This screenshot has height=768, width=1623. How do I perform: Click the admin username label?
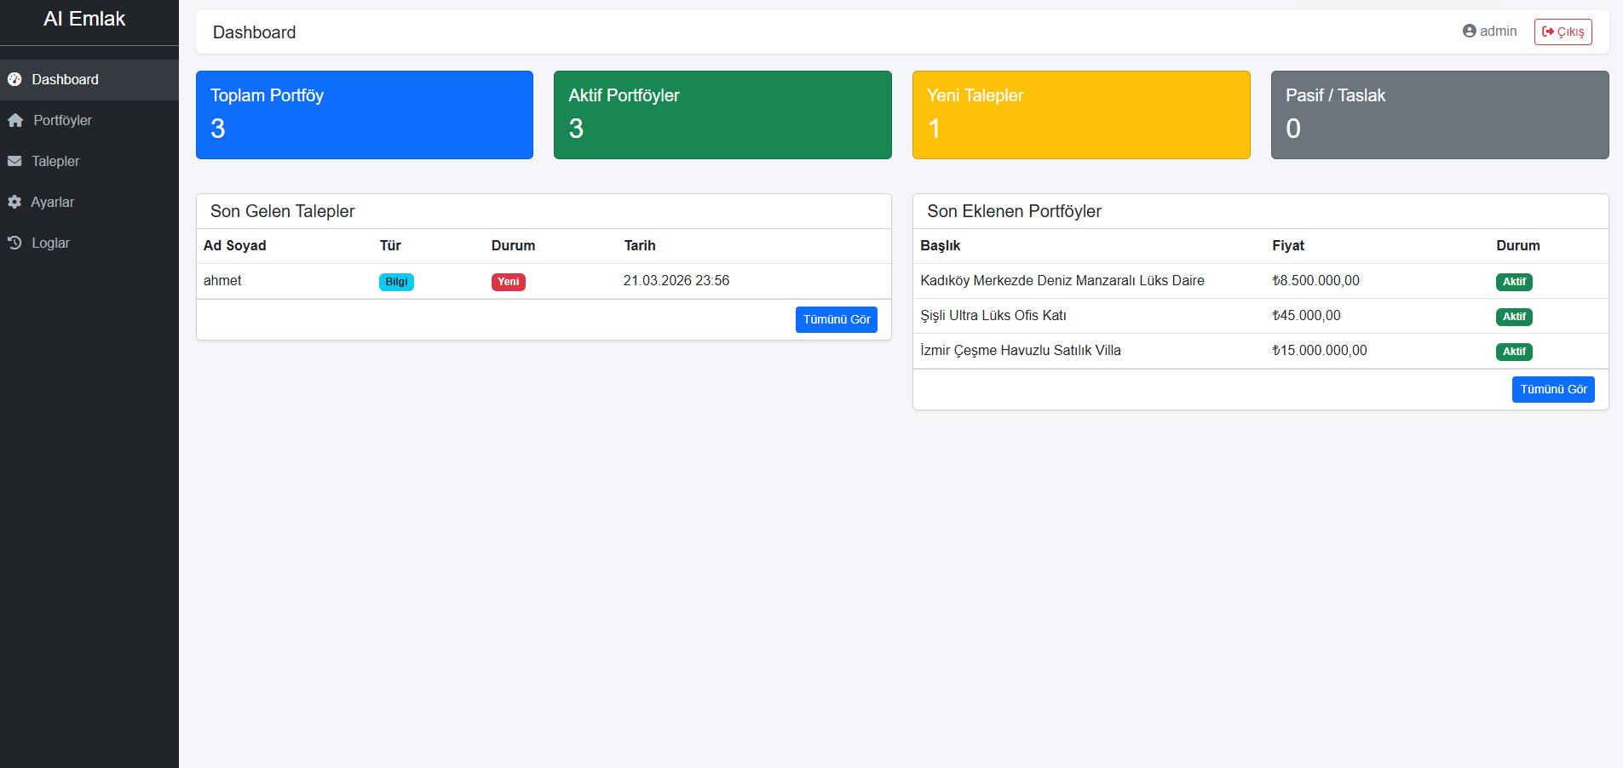[x=1498, y=31]
